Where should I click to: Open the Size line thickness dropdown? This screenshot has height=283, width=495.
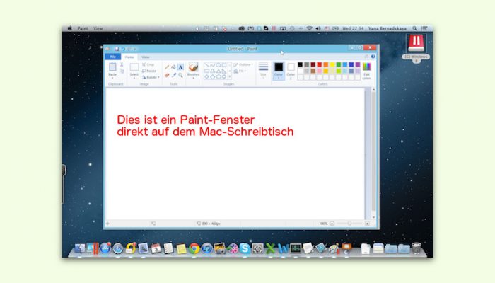[x=263, y=71]
